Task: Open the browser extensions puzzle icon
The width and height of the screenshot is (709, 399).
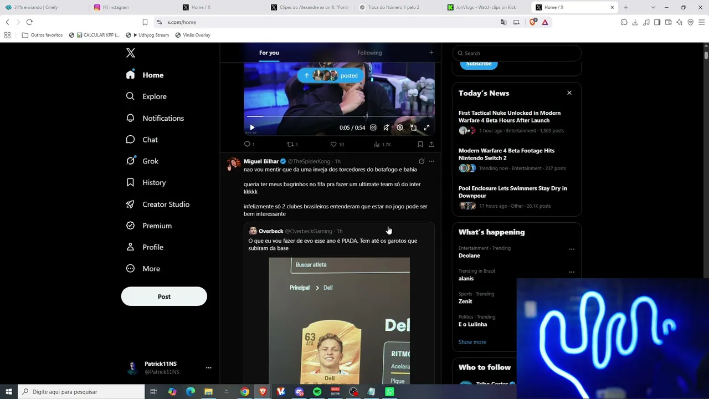Action: tap(624, 22)
